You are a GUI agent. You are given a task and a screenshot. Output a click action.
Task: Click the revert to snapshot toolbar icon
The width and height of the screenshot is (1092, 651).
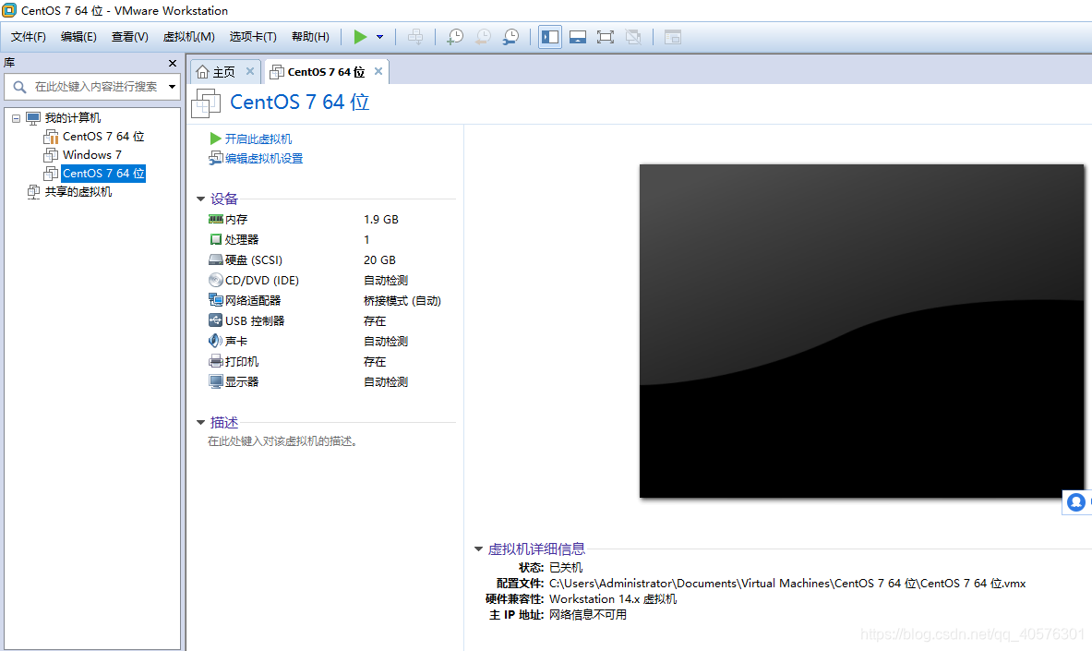483,37
